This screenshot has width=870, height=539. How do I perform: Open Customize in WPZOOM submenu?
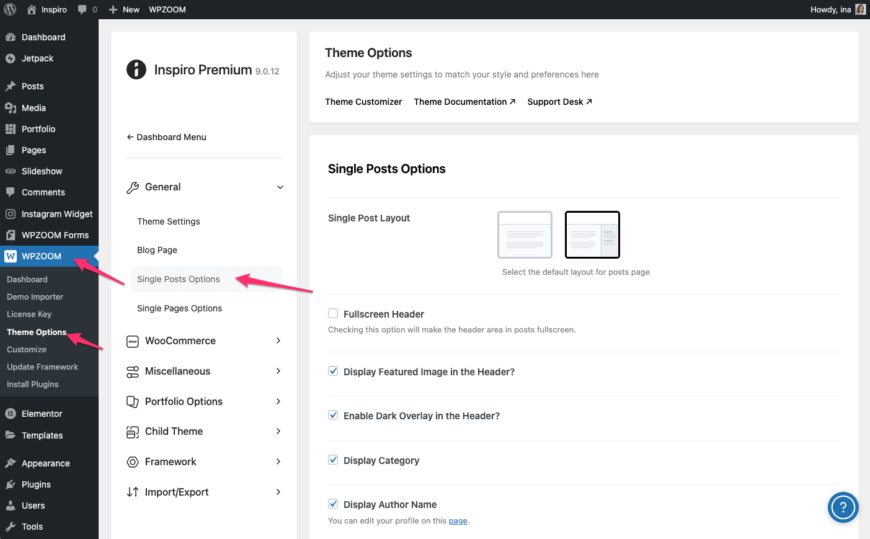click(x=27, y=349)
